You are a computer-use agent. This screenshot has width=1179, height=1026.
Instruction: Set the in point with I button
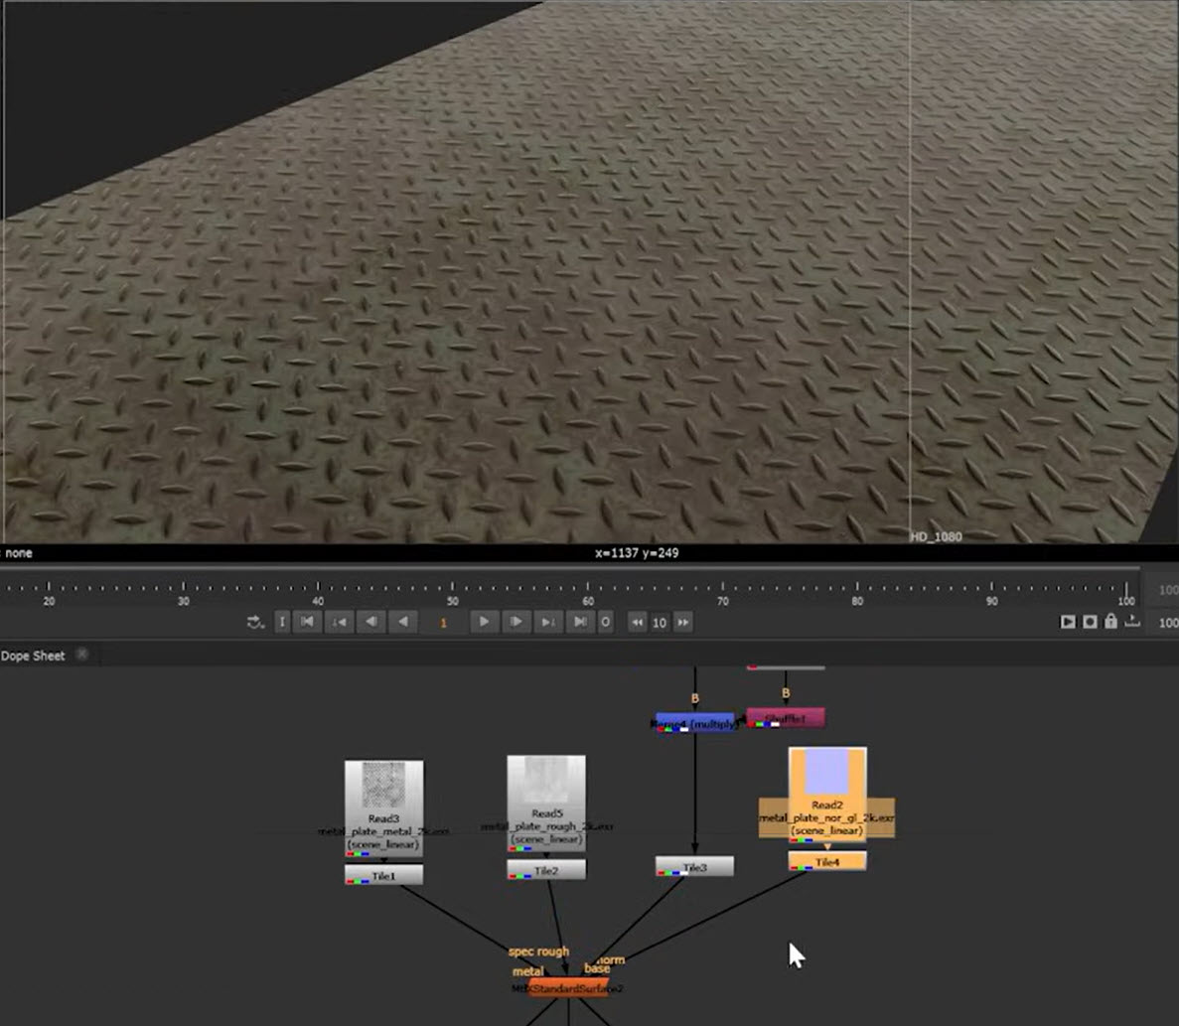point(282,622)
